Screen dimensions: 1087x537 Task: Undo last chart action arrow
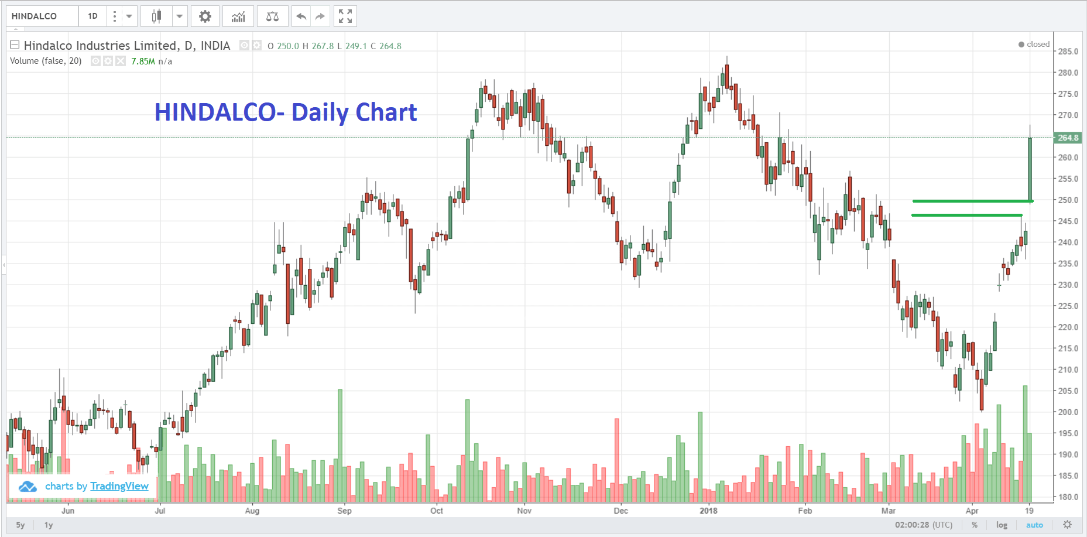click(x=301, y=16)
